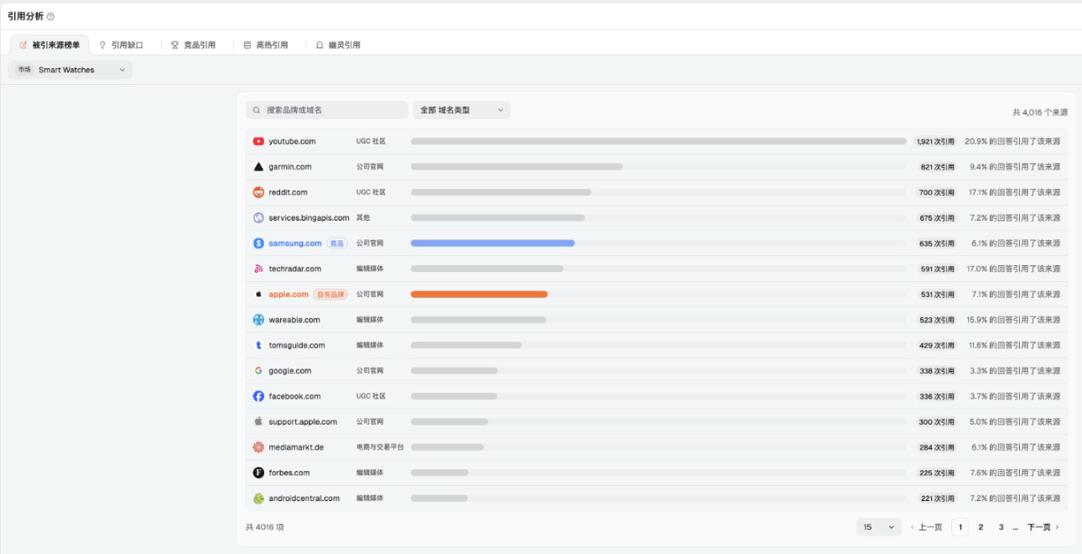The width and height of the screenshot is (1082, 554).
Task: Click the 共 4,016 个来源 total label
Action: click(x=1040, y=112)
